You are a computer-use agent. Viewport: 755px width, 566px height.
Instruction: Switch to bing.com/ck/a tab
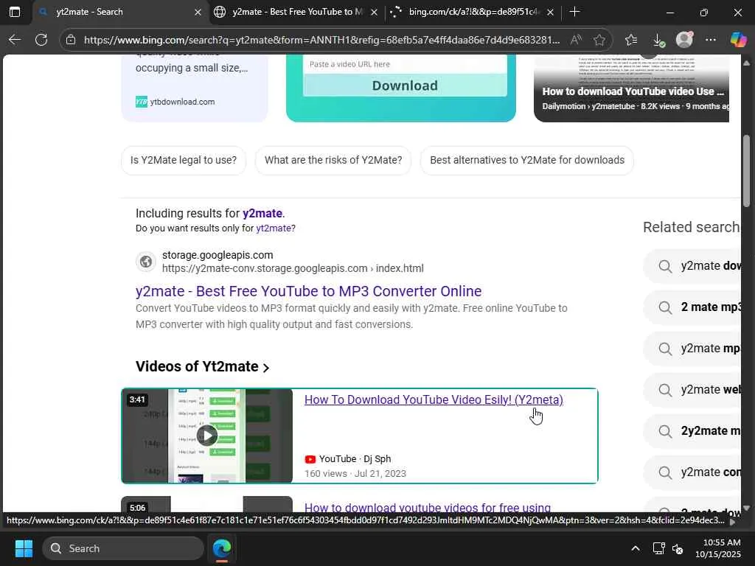tap(473, 12)
